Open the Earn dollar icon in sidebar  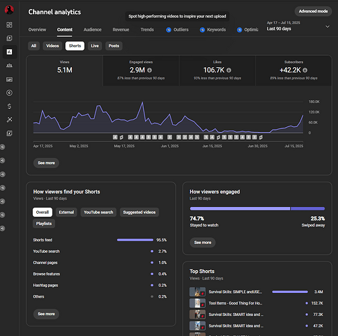[x=9, y=106]
